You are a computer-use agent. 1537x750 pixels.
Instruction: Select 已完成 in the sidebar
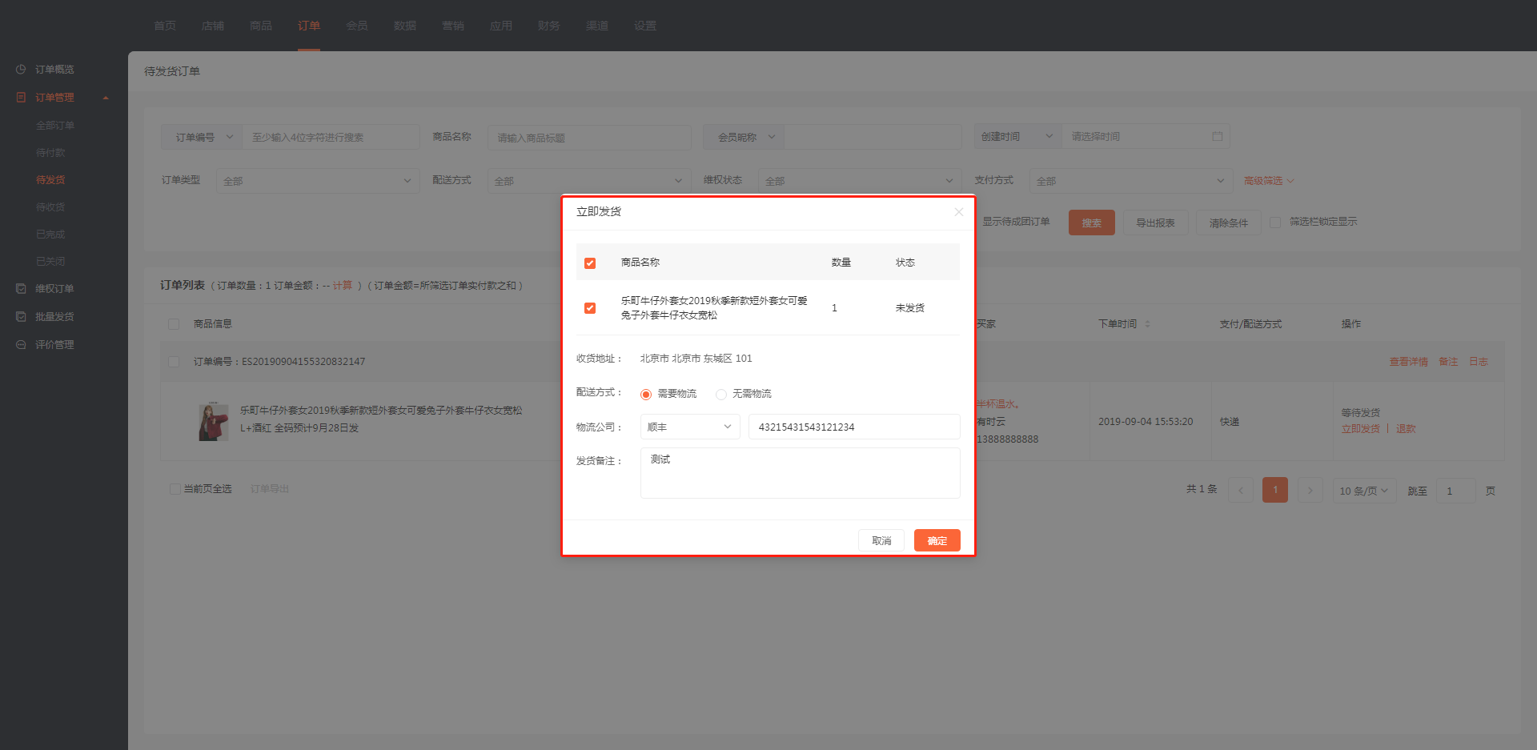[50, 235]
